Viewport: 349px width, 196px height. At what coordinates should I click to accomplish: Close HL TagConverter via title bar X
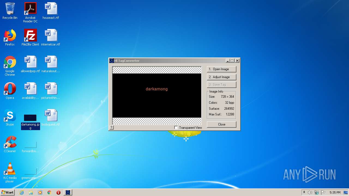coord(237,61)
